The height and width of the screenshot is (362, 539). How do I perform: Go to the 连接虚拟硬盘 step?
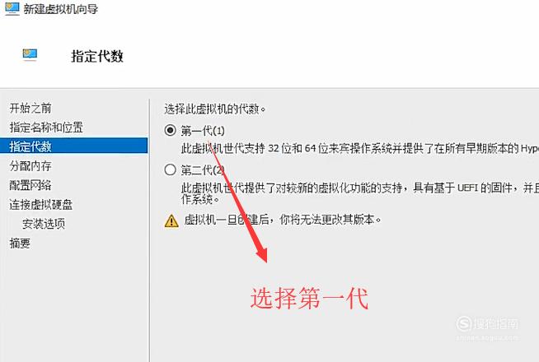[41, 205]
